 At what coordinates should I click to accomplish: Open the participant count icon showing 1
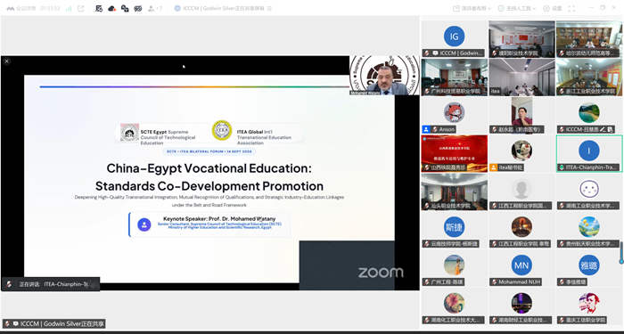point(155,8)
